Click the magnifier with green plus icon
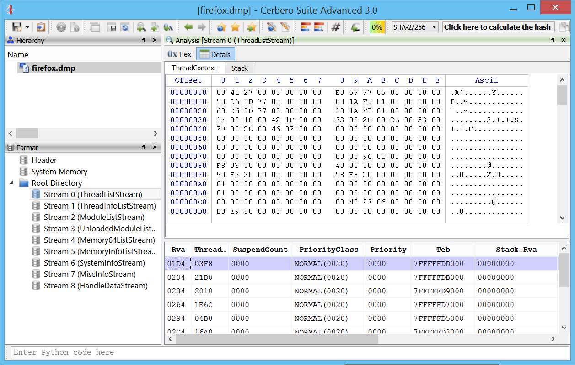The image size is (575, 365). [x=141, y=27]
